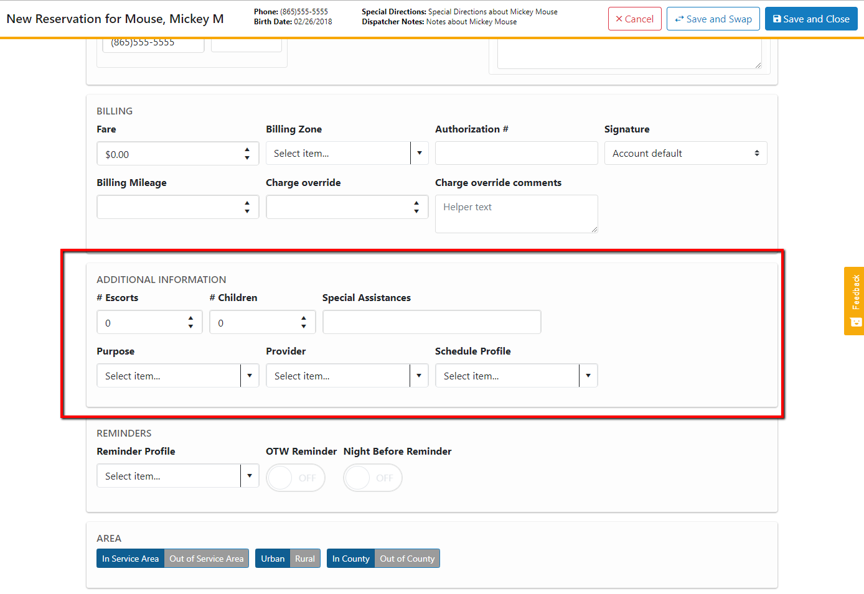Open the Billing Zone dropdown arrow
The width and height of the screenshot is (864, 594).
[x=420, y=153]
